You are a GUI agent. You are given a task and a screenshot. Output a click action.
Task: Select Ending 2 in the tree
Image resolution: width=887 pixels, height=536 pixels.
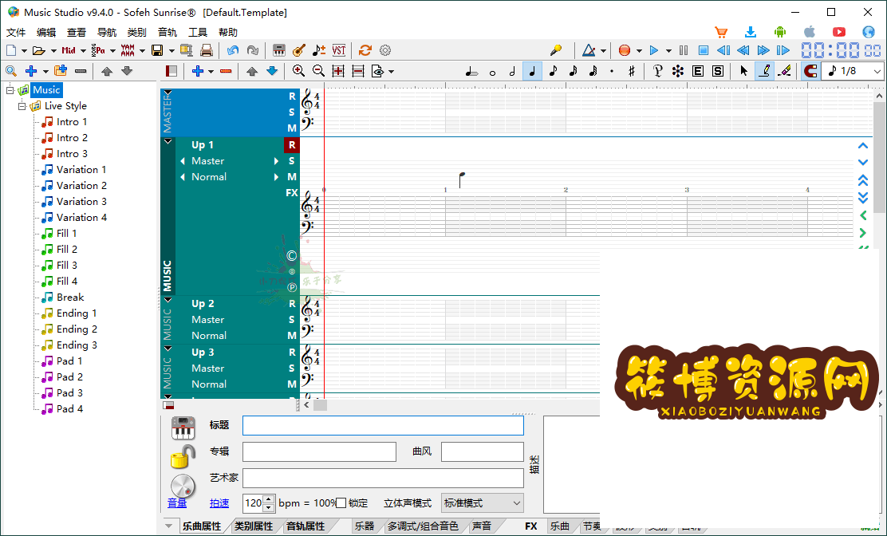click(77, 329)
